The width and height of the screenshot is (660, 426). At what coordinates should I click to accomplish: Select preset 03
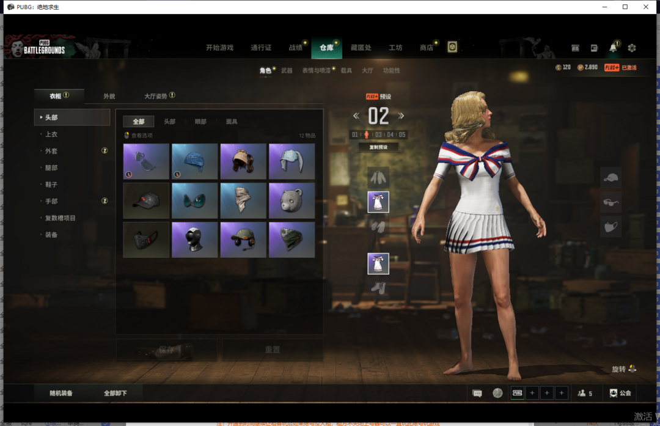(378, 134)
